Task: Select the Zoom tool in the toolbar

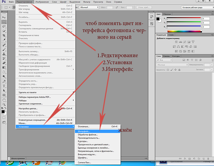Action: click(4, 105)
